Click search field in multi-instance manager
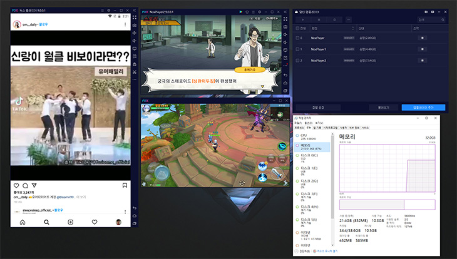This screenshot has height=259, width=457. (x=431, y=20)
